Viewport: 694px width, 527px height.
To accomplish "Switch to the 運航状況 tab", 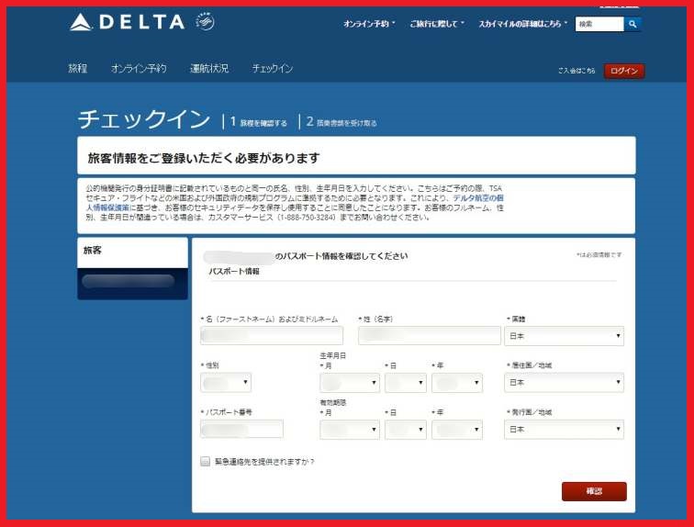I will (x=208, y=69).
